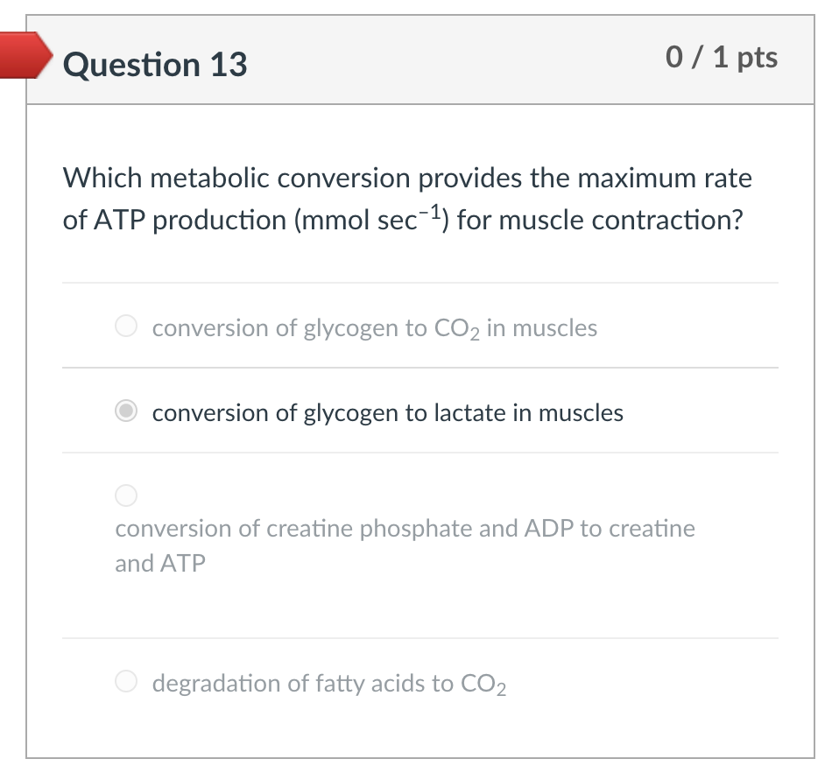
Task: Click the text conversion of glycogen to CO2
Action: (x=374, y=327)
